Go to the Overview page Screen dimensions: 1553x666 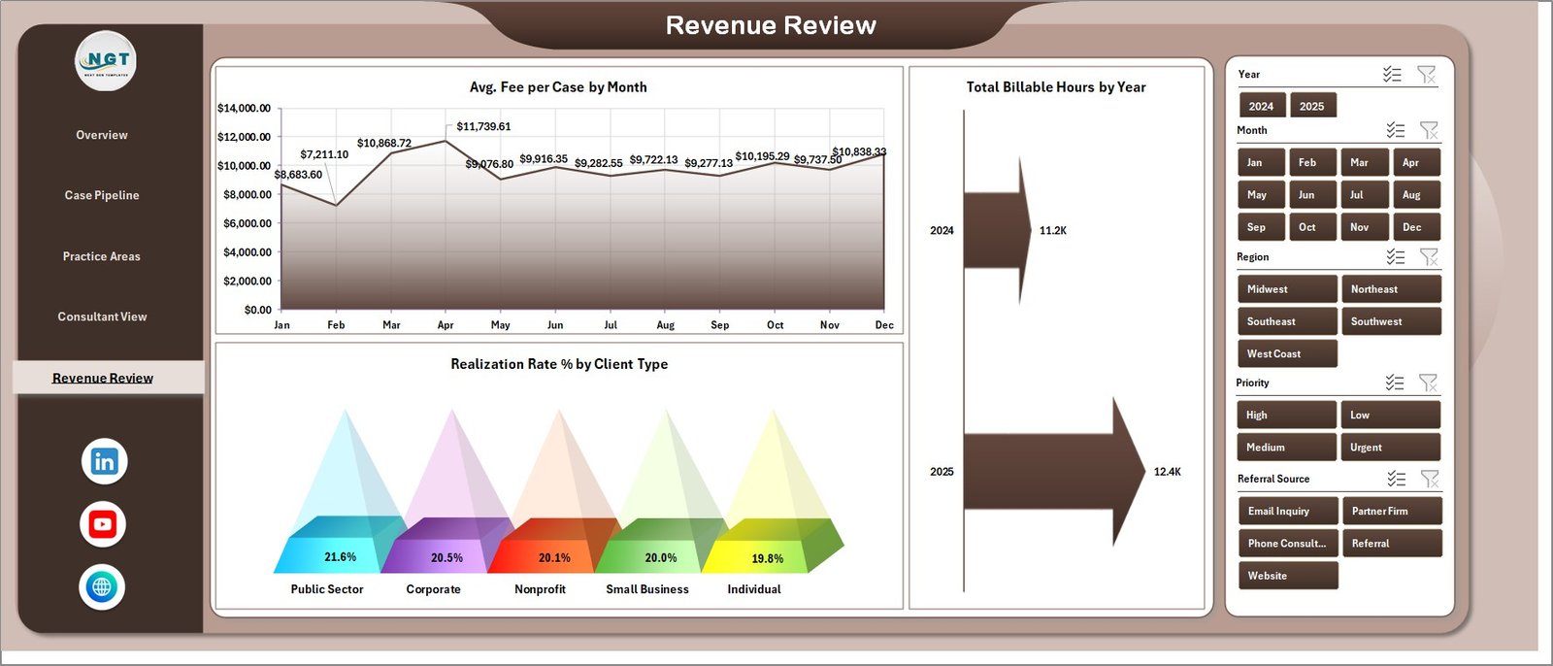tap(102, 135)
